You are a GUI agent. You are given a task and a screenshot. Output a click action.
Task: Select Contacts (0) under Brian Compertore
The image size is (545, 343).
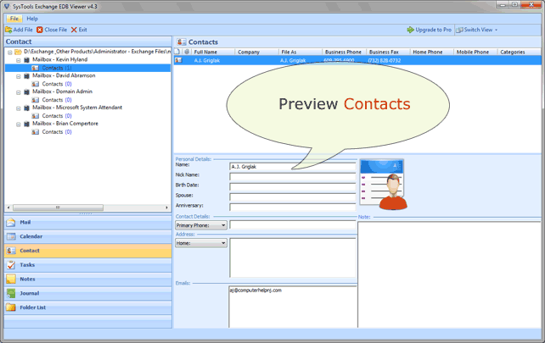[57, 132]
